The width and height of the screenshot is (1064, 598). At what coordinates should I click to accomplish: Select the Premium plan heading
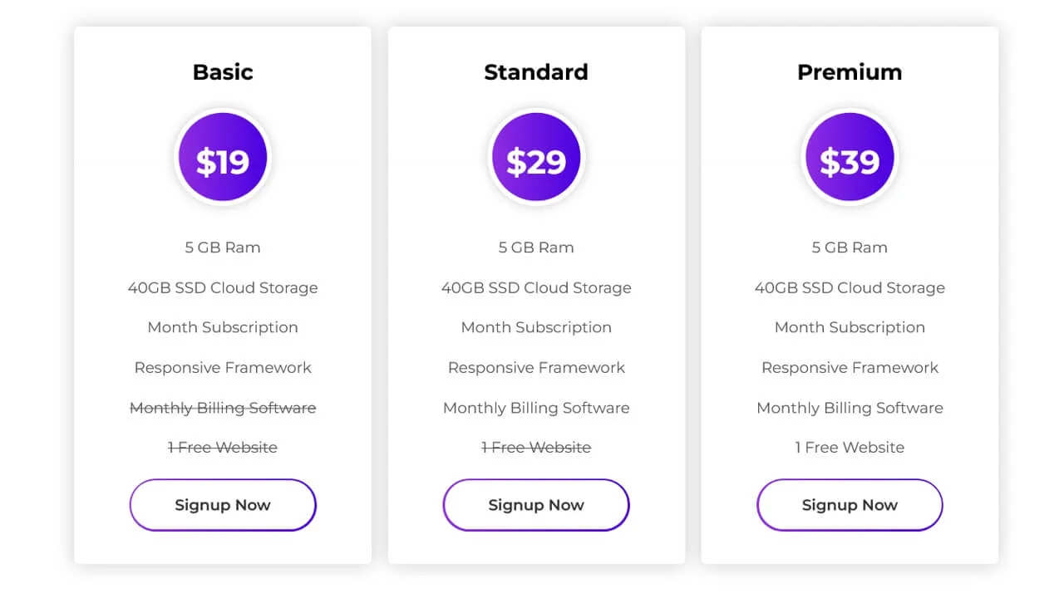coord(849,72)
